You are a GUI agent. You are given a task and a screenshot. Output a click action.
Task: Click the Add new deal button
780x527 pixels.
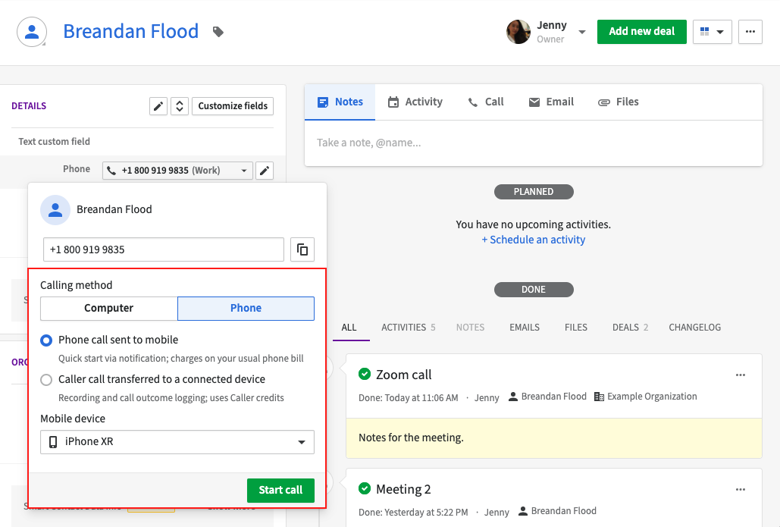click(642, 32)
